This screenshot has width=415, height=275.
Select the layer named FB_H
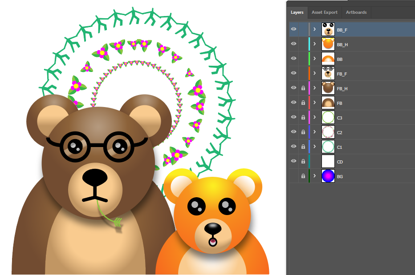pos(342,89)
